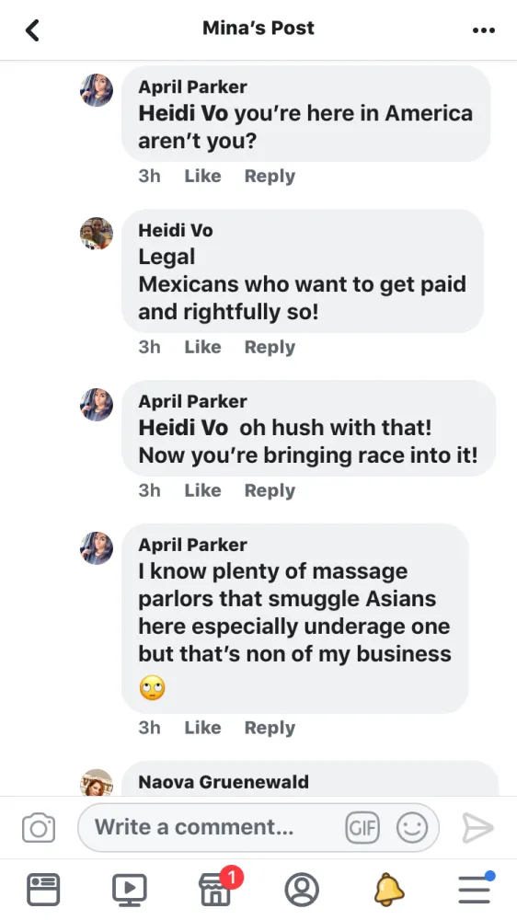Viewport: 517px width, 920px height.
Task: Tap Naova Gruenewald's name
Action: 223,781
